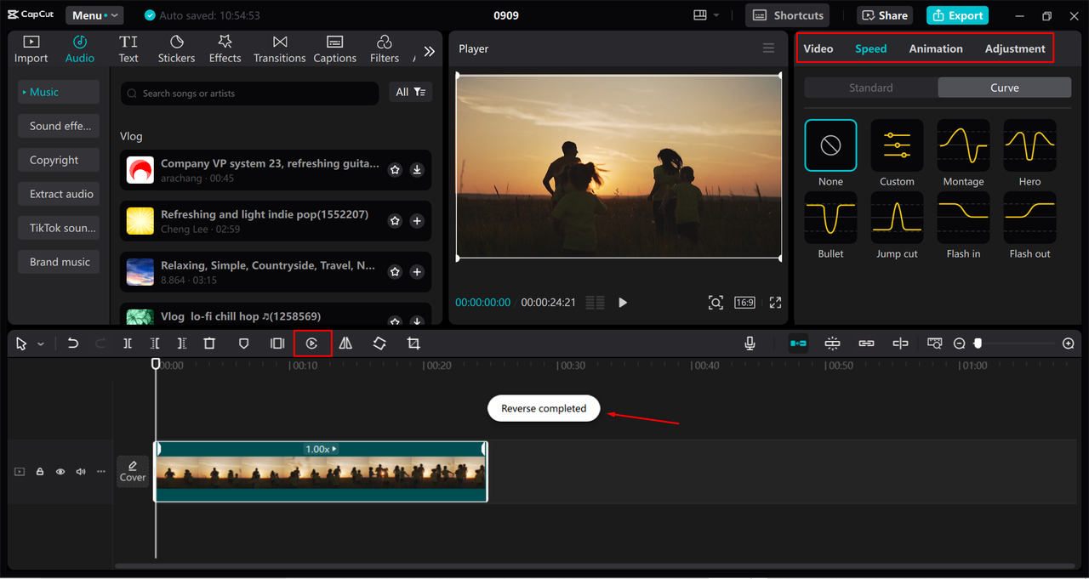Click the Delete icon in the timeline toolbar
Screen dimensions: 1089x579
[208, 343]
